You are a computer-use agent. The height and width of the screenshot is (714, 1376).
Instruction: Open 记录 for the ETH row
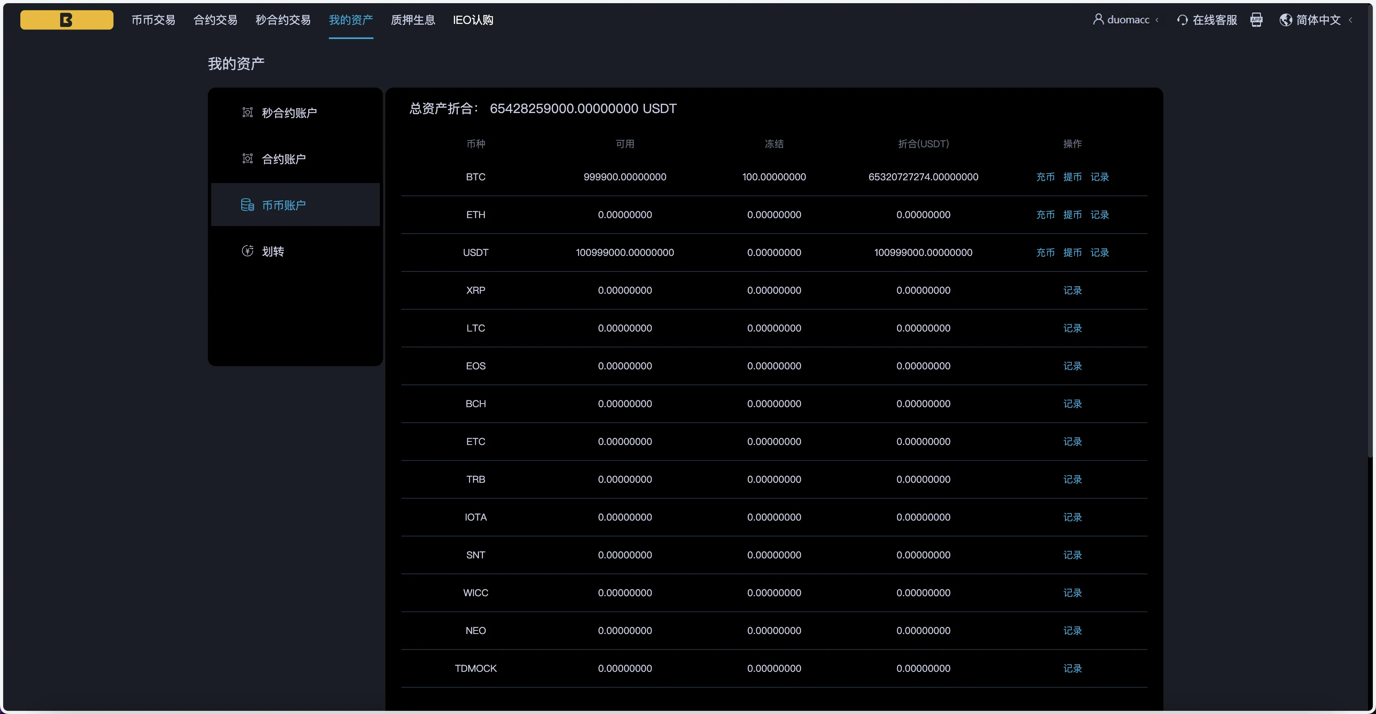point(1099,215)
